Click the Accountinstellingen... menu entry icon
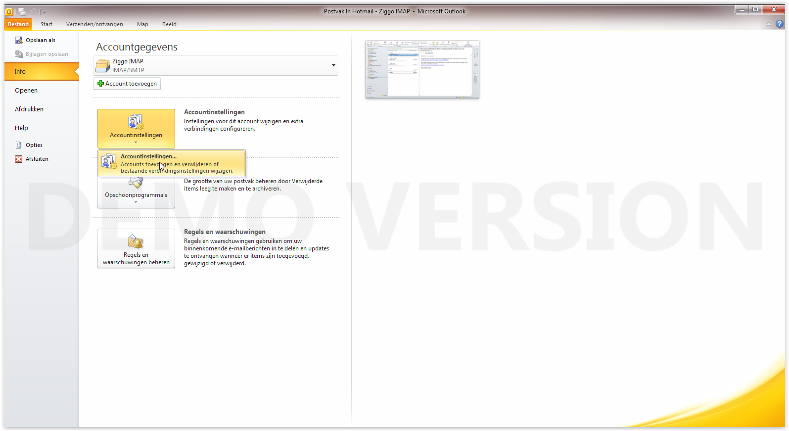Viewport: 789px width, 431px height. point(109,162)
